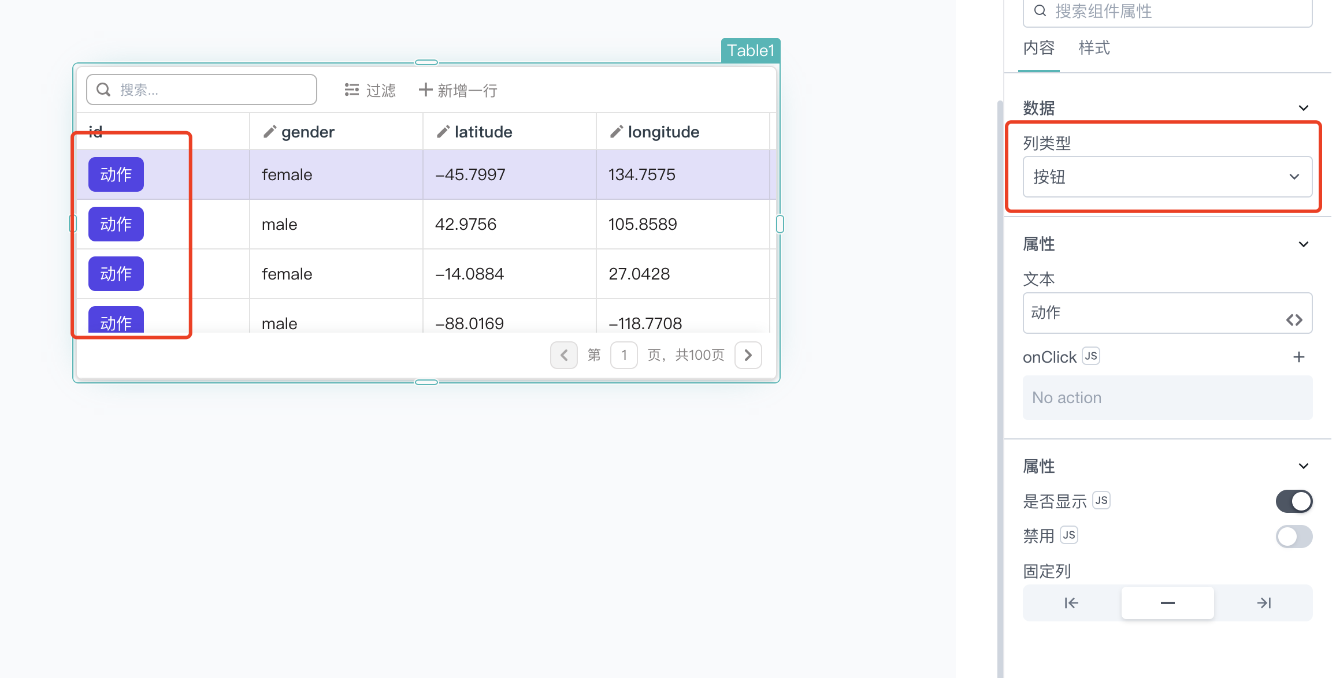Toggle the 是否显示 switch off

tap(1294, 501)
